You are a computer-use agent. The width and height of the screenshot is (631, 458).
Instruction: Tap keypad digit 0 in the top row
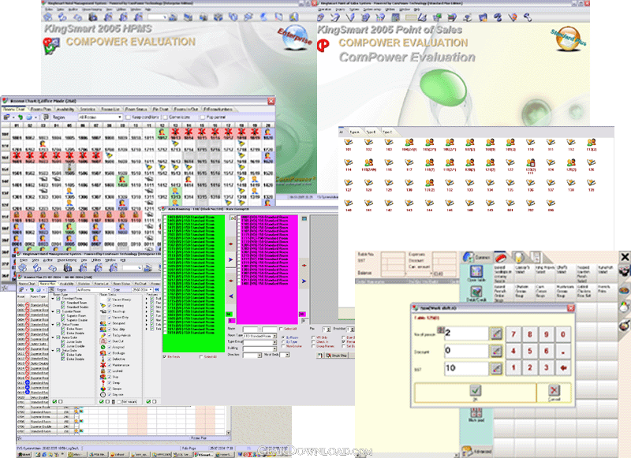pos(562,333)
